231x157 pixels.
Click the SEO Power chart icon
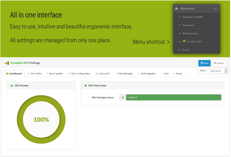[12, 85]
